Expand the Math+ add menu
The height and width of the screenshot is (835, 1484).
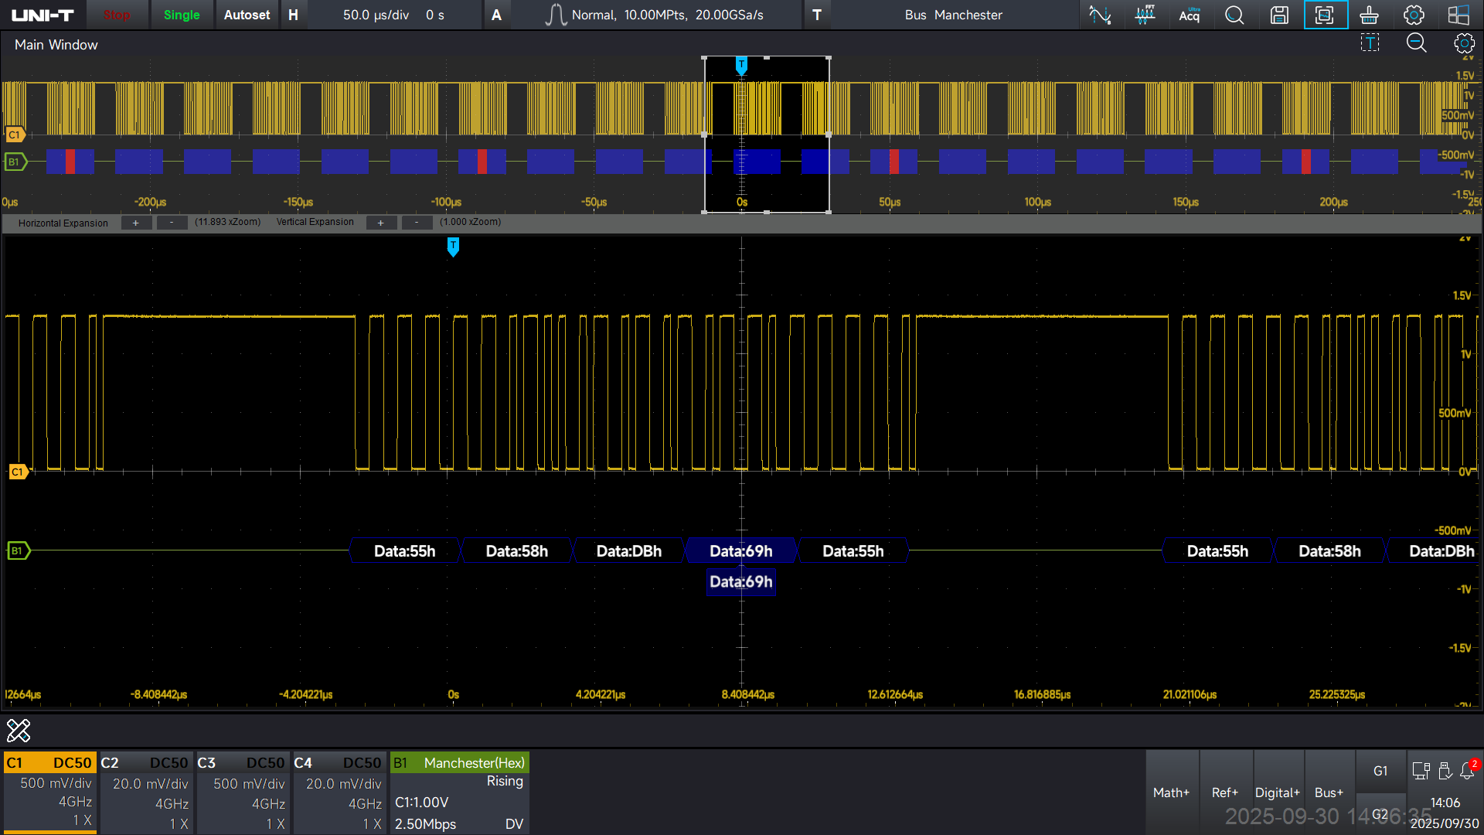(1171, 792)
